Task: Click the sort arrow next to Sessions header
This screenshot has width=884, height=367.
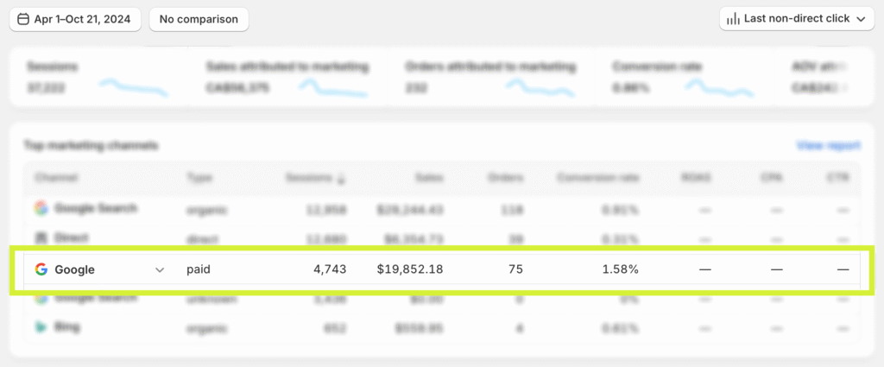Action: [x=341, y=179]
